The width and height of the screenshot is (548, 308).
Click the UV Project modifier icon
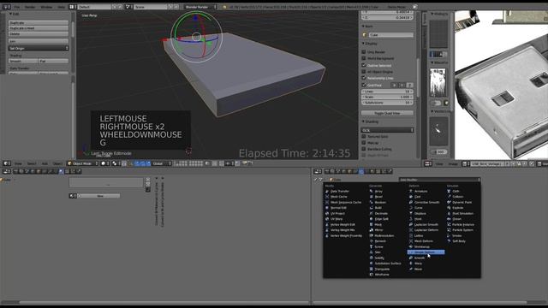point(327,213)
